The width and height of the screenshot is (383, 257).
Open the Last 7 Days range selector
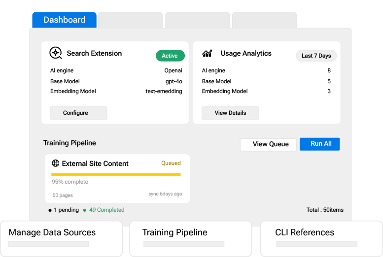coord(316,56)
